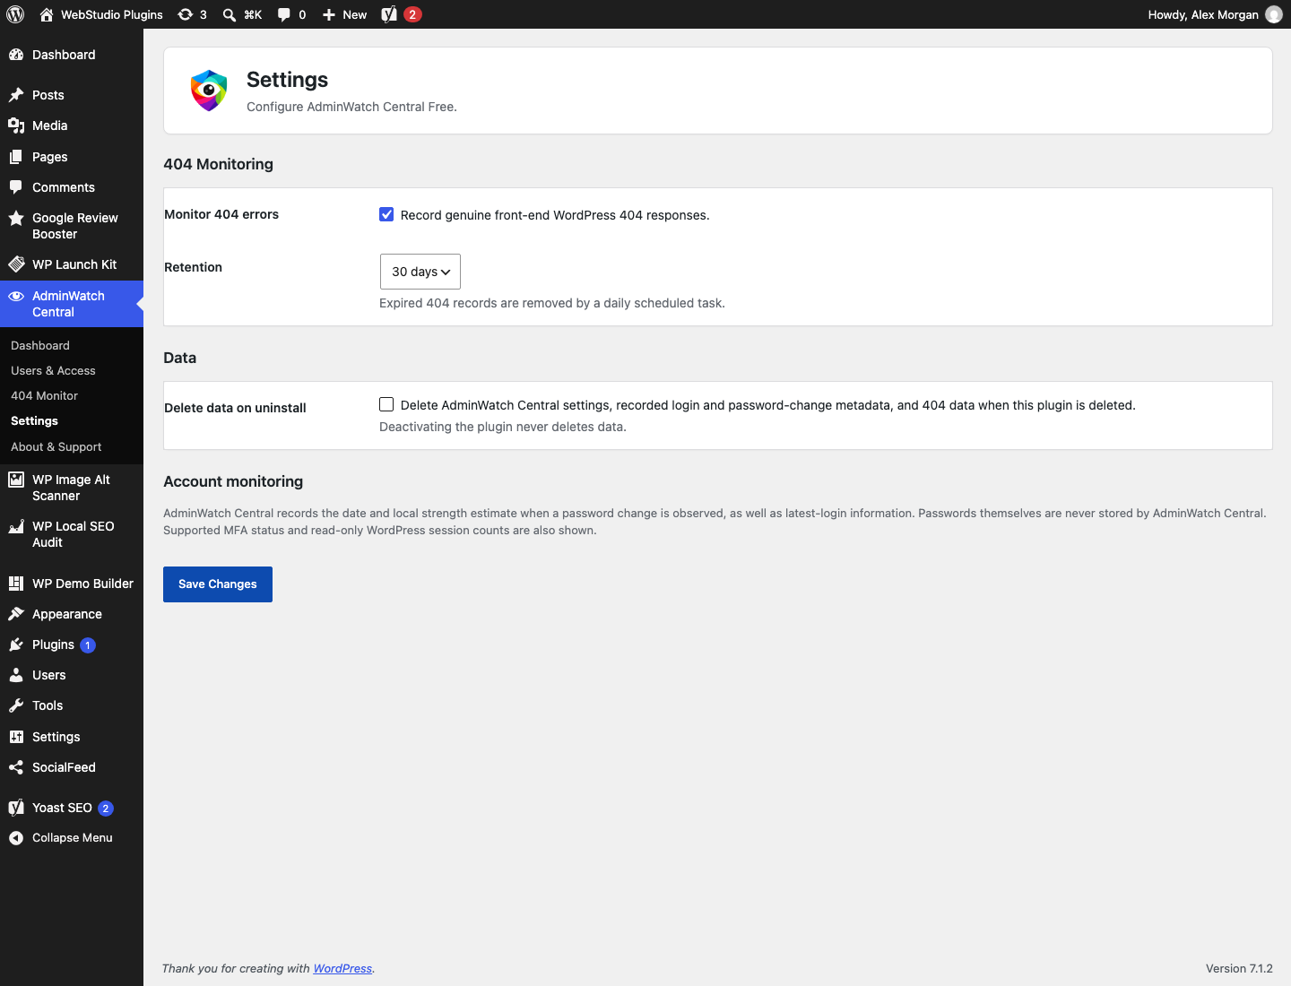
Task: Click the WP Demo Builder grid icon
Action: [16, 584]
